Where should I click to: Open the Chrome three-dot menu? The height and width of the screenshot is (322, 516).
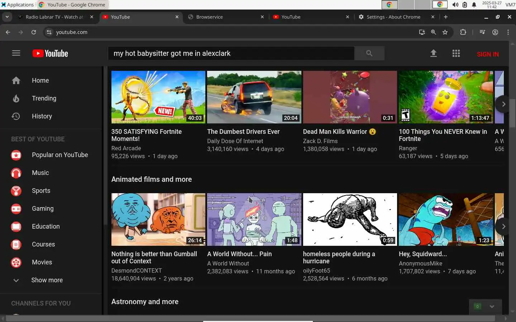pyautogui.click(x=508, y=32)
